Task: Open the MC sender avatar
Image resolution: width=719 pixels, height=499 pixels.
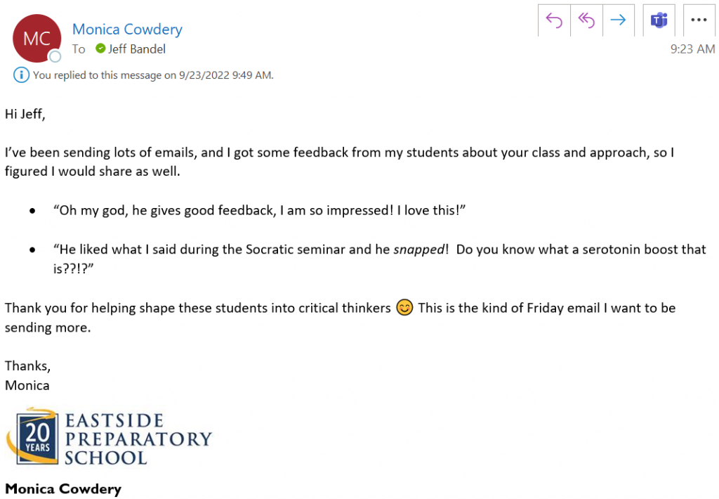Action: click(x=37, y=38)
